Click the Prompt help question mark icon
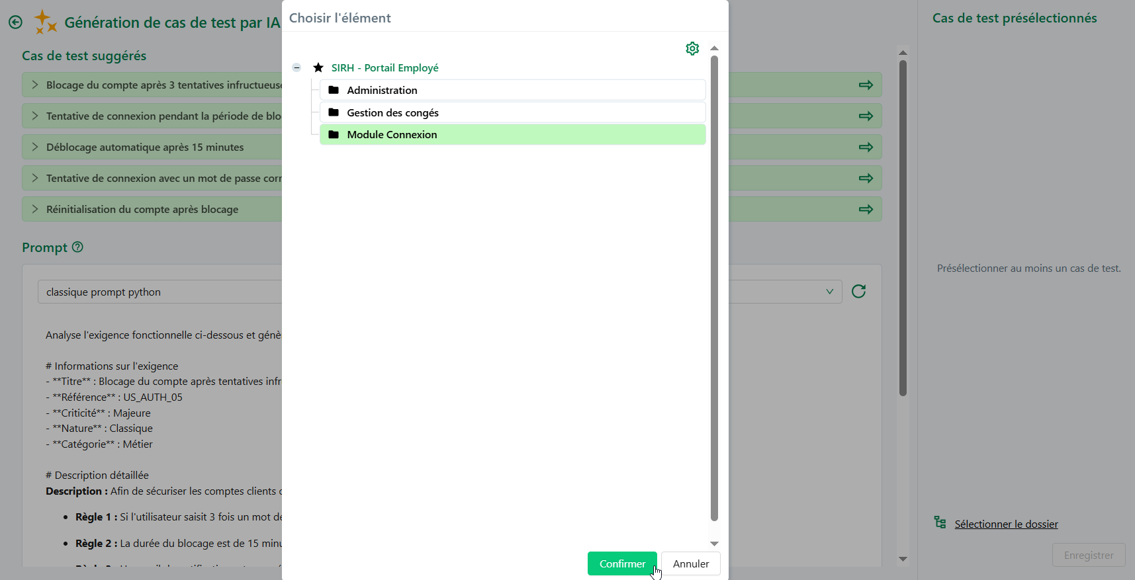1135x580 pixels. coord(77,247)
